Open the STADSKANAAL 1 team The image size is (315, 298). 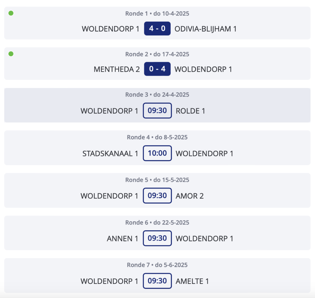110,154
